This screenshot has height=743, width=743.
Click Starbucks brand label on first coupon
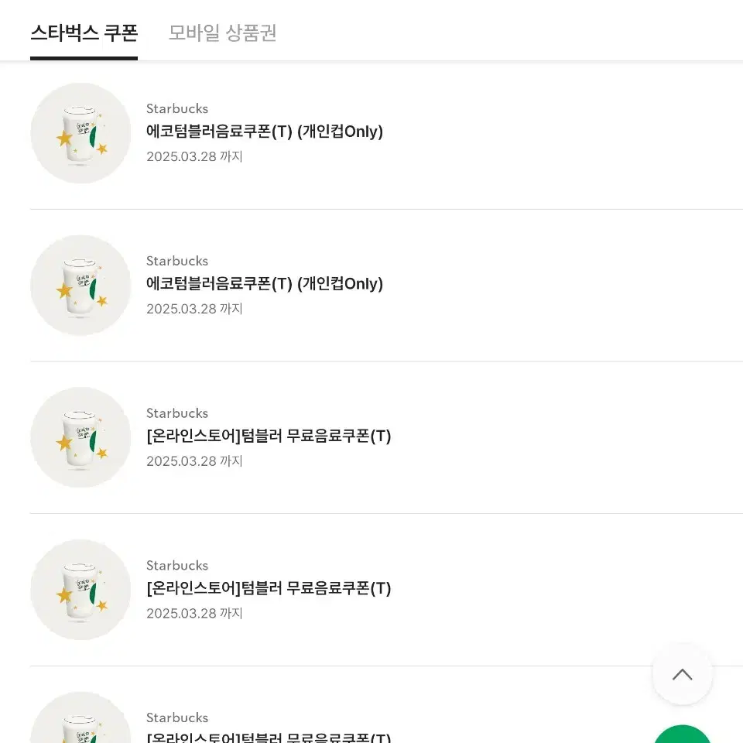(177, 108)
